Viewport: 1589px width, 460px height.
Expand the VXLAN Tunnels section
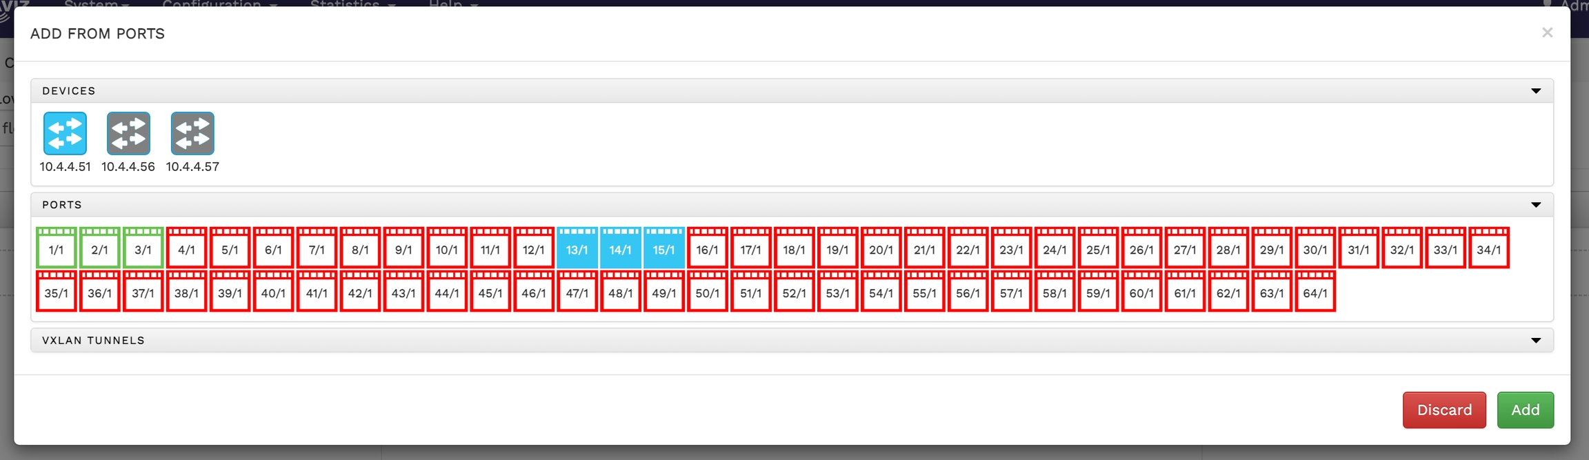(x=1536, y=341)
